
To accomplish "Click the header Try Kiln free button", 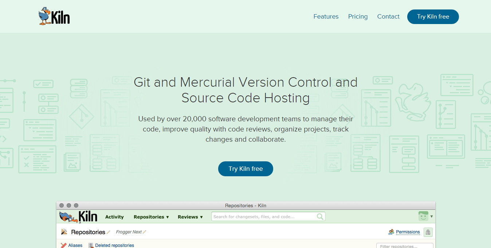I will click(x=433, y=17).
